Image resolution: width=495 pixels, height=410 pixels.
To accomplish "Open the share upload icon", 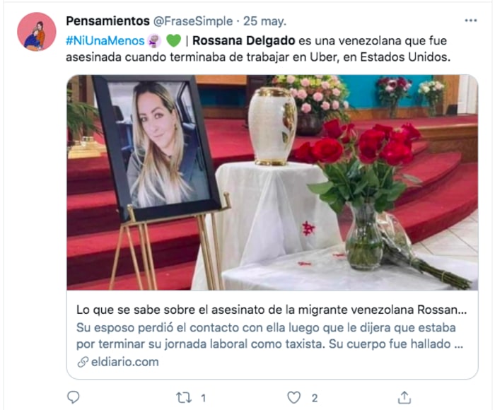I will [x=404, y=397].
